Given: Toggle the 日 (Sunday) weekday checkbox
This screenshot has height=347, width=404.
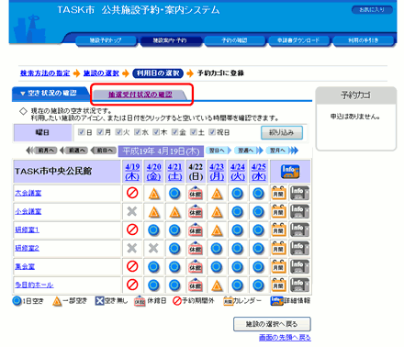Looking at the screenshot, I should (x=82, y=132).
